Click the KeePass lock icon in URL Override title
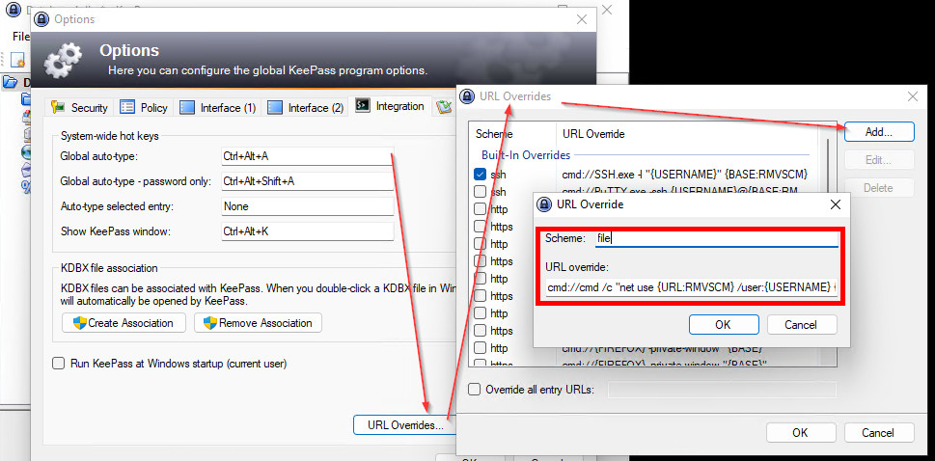Image resolution: width=935 pixels, height=461 pixels. pos(544,204)
